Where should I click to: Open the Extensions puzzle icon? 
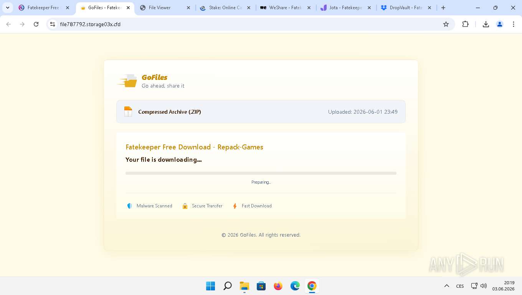click(466, 24)
